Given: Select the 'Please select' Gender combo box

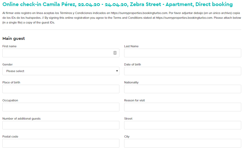Looking at the screenshot, I should [61, 71].
